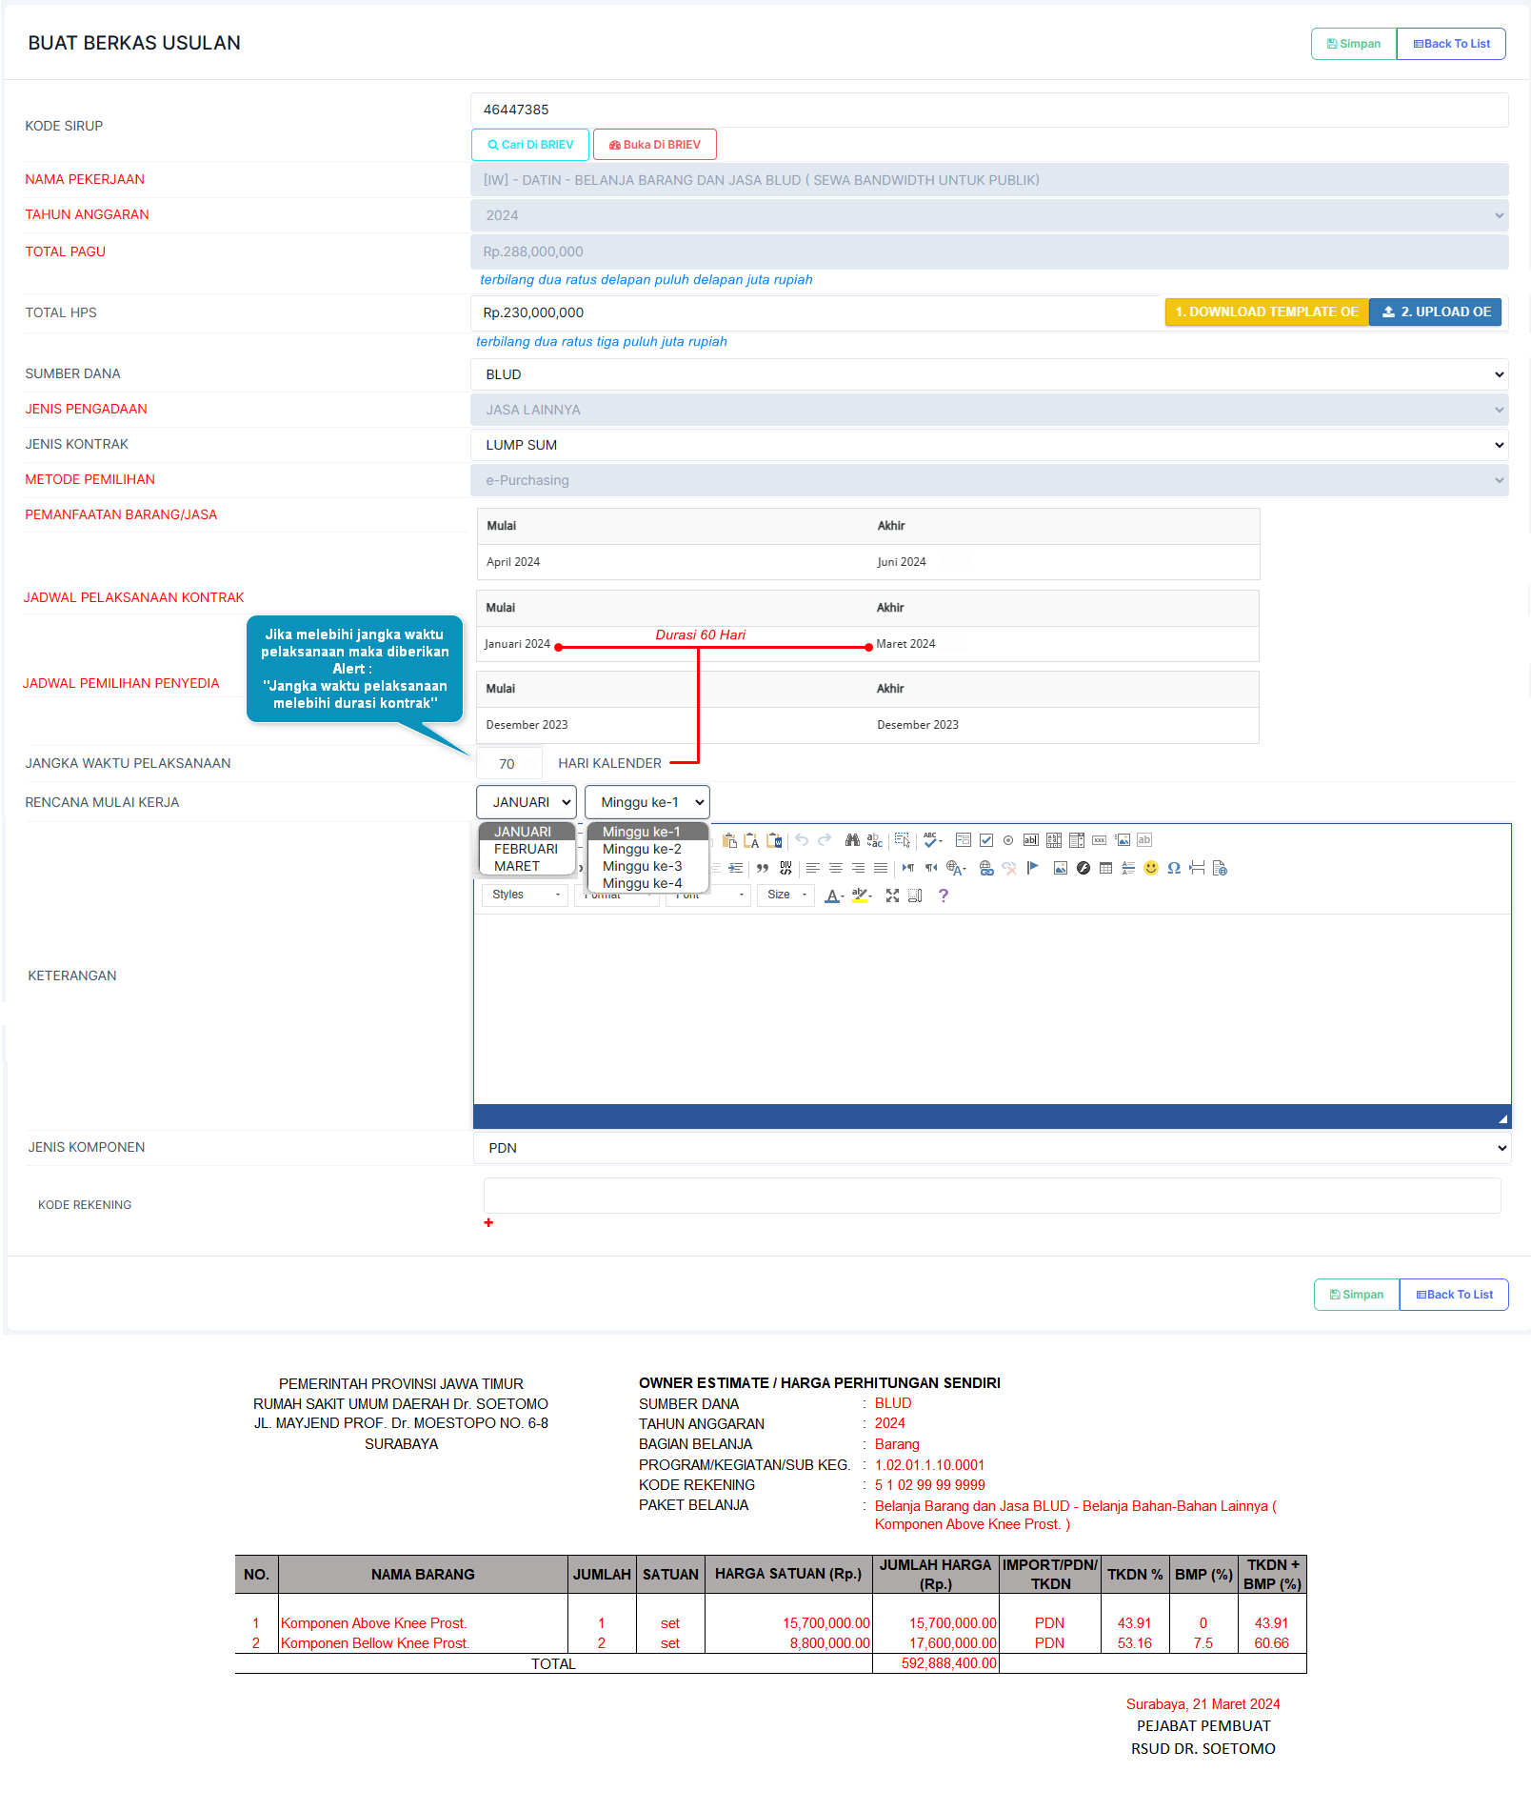
Task: Open the month dropdown showing JANUARI
Action: pos(527,802)
